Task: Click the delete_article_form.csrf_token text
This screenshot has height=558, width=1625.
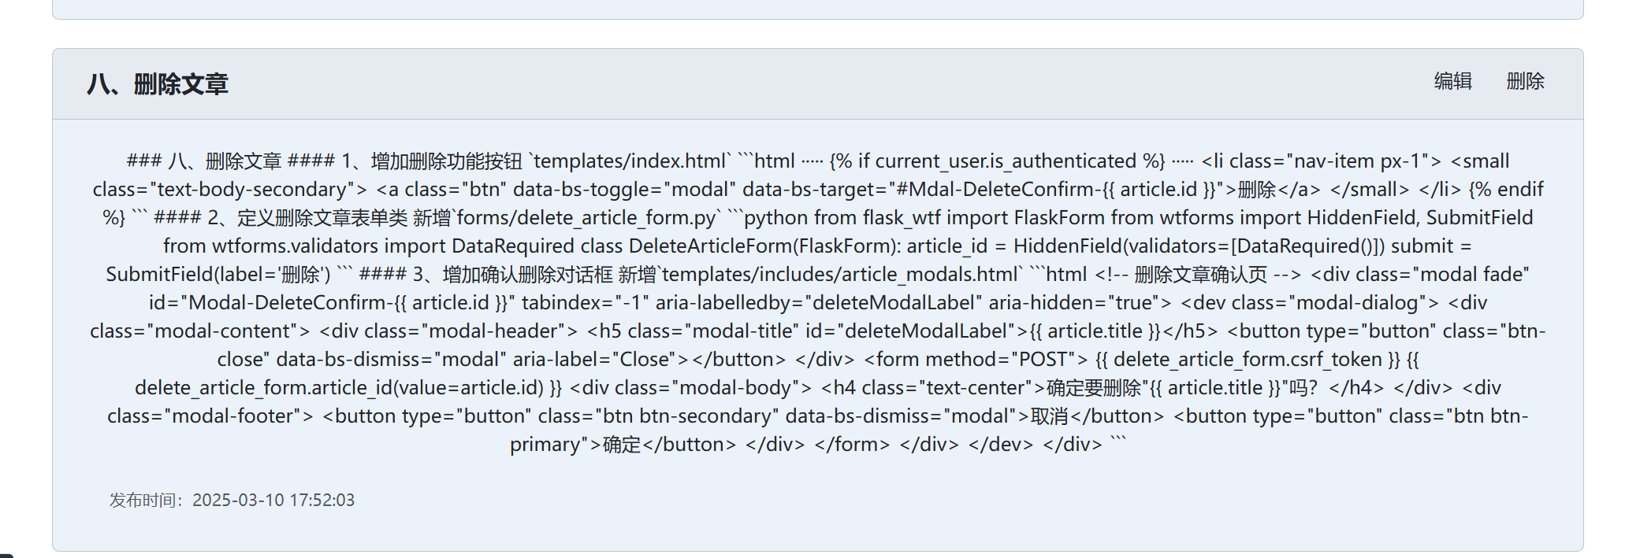Action: coord(1248,360)
